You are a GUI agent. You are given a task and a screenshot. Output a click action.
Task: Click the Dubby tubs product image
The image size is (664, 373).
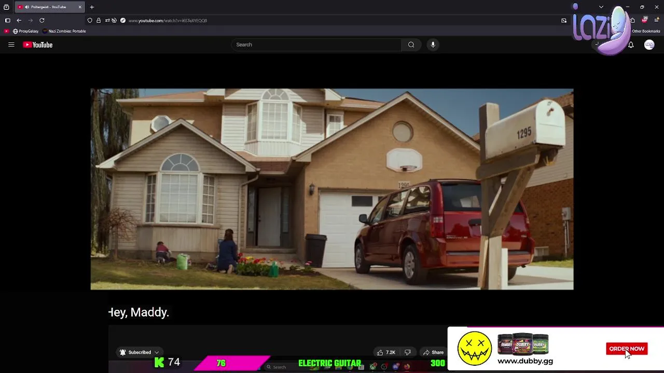click(x=523, y=344)
